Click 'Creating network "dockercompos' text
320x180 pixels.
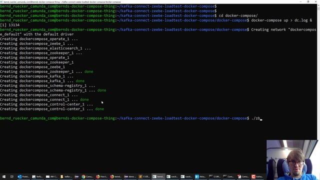283,30
